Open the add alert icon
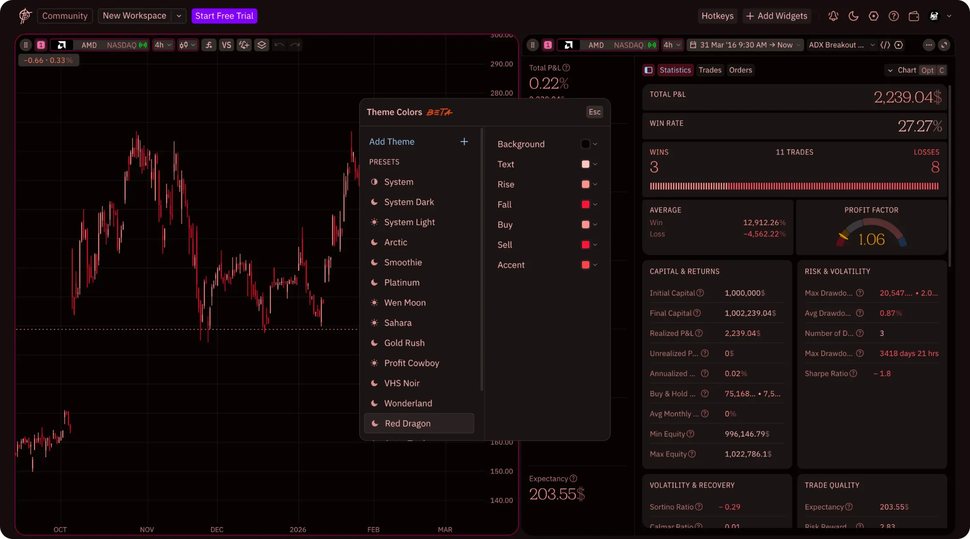970x539 pixels. coord(244,45)
